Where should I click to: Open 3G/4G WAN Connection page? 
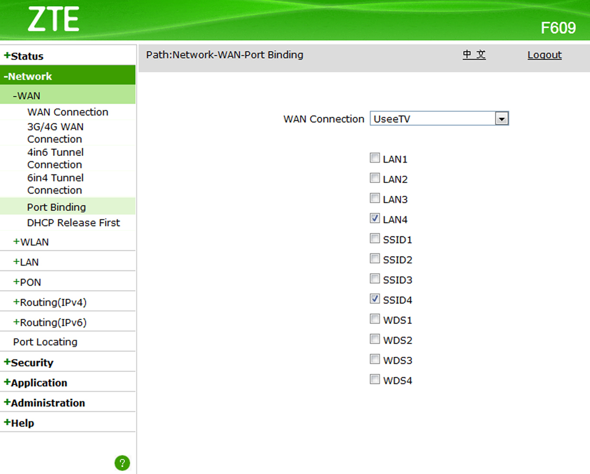pos(55,133)
